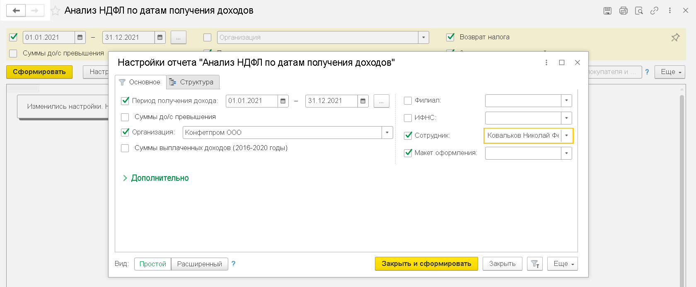The image size is (696, 287).
Task: Uncheck 'Возврат налога' checkbox
Action: [x=450, y=37]
